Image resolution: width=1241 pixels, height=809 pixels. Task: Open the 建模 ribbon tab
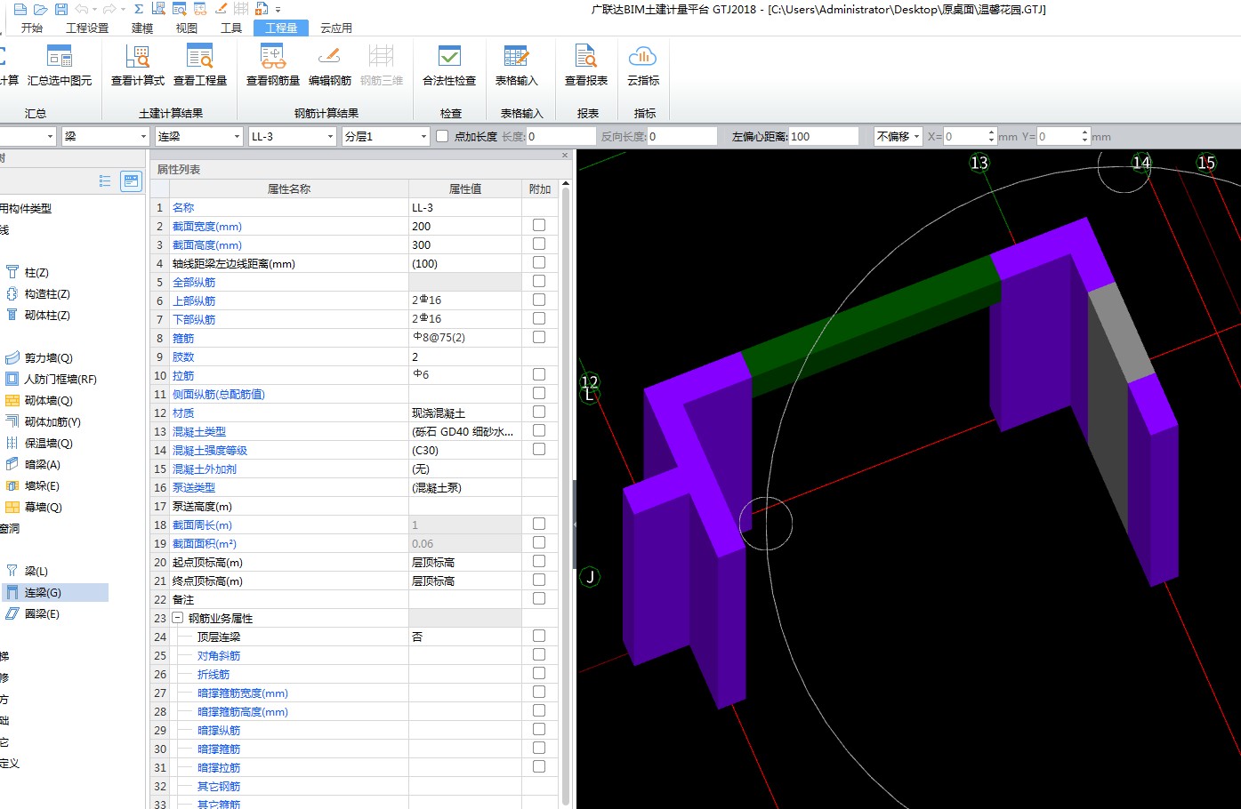pyautogui.click(x=142, y=28)
